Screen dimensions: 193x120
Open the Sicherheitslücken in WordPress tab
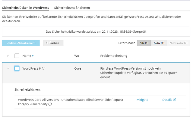pos(26,8)
